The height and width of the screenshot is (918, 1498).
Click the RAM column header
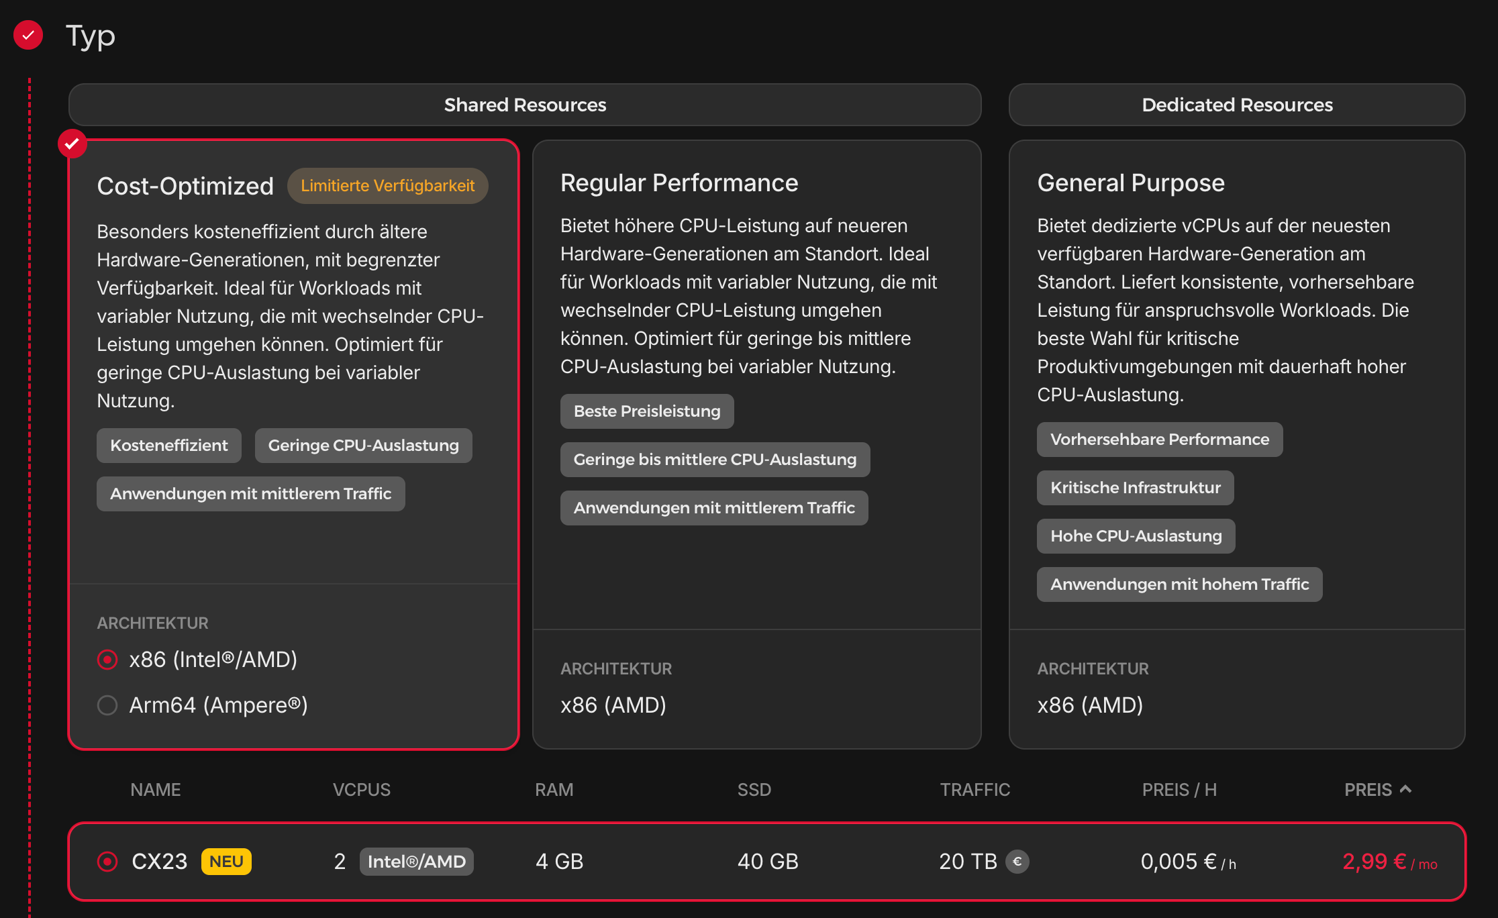coord(554,790)
